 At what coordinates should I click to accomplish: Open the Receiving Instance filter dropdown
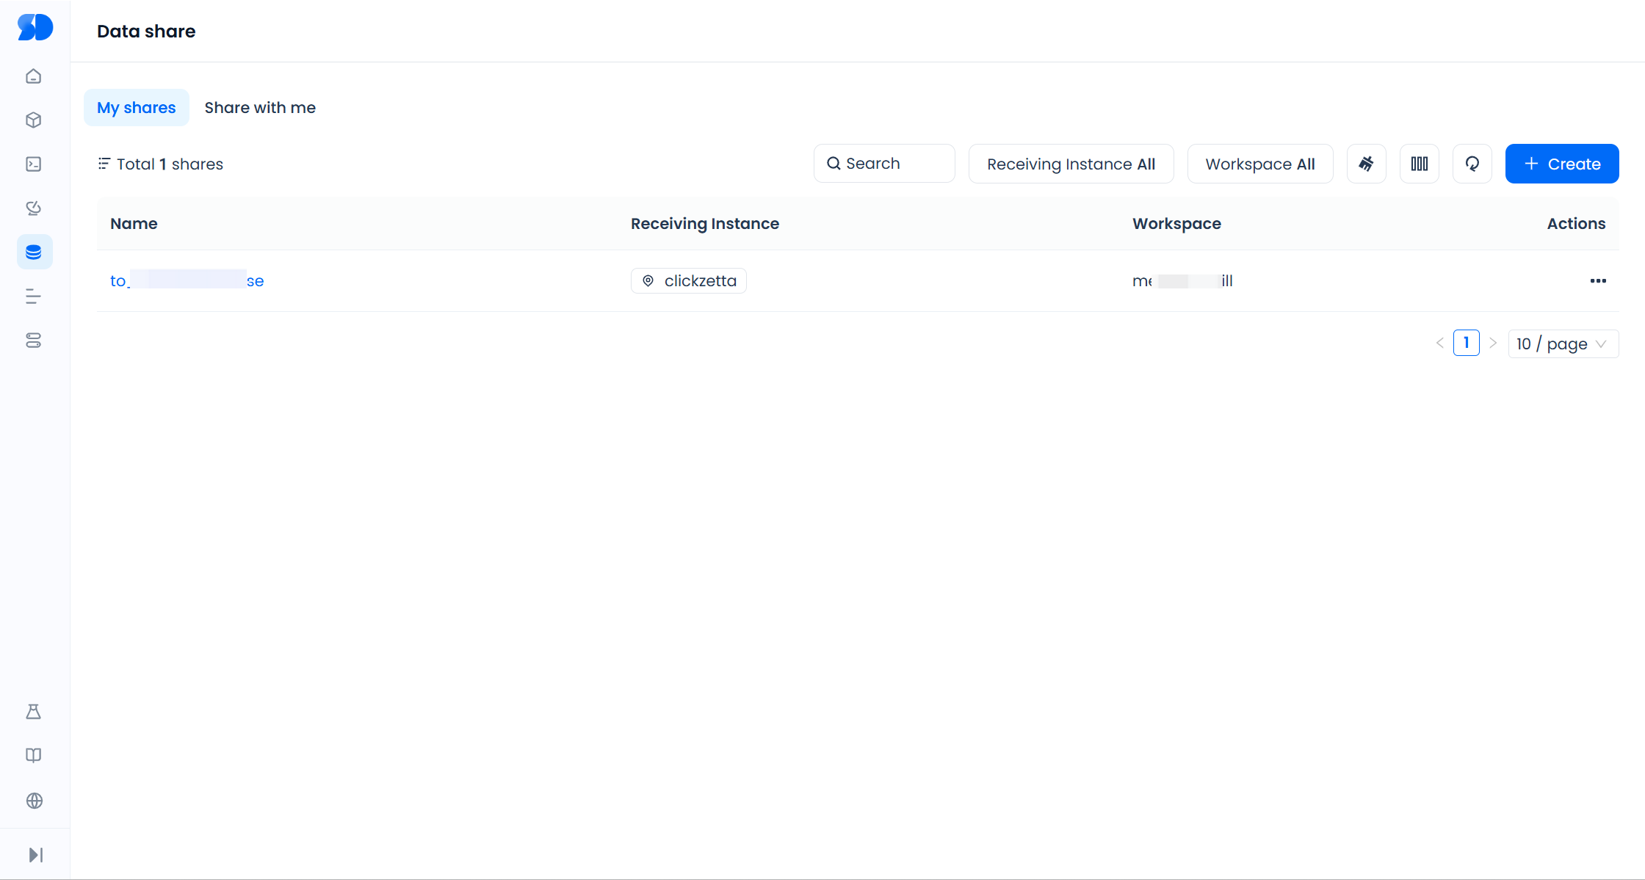(x=1071, y=164)
